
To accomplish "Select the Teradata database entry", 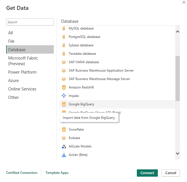I will pos(117,54).
